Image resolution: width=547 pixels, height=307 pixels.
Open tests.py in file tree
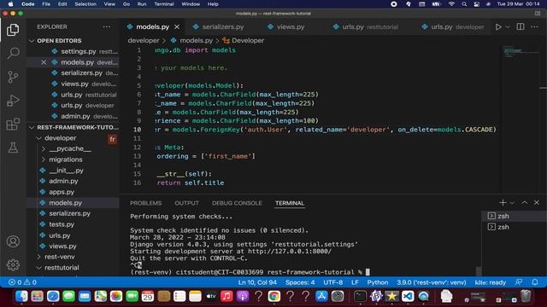pos(62,224)
